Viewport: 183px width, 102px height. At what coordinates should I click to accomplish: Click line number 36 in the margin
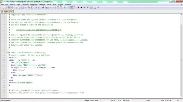3,93
